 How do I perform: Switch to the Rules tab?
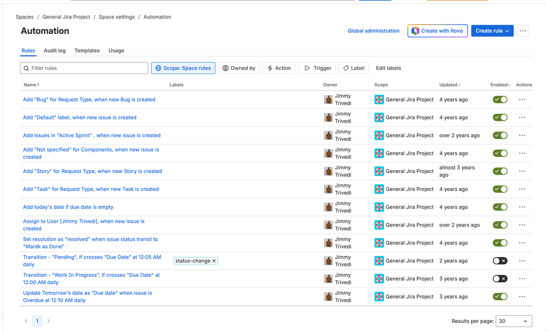28,50
